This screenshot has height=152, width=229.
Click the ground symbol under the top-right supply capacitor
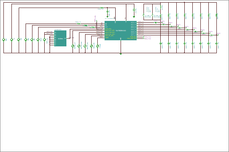(134, 17)
